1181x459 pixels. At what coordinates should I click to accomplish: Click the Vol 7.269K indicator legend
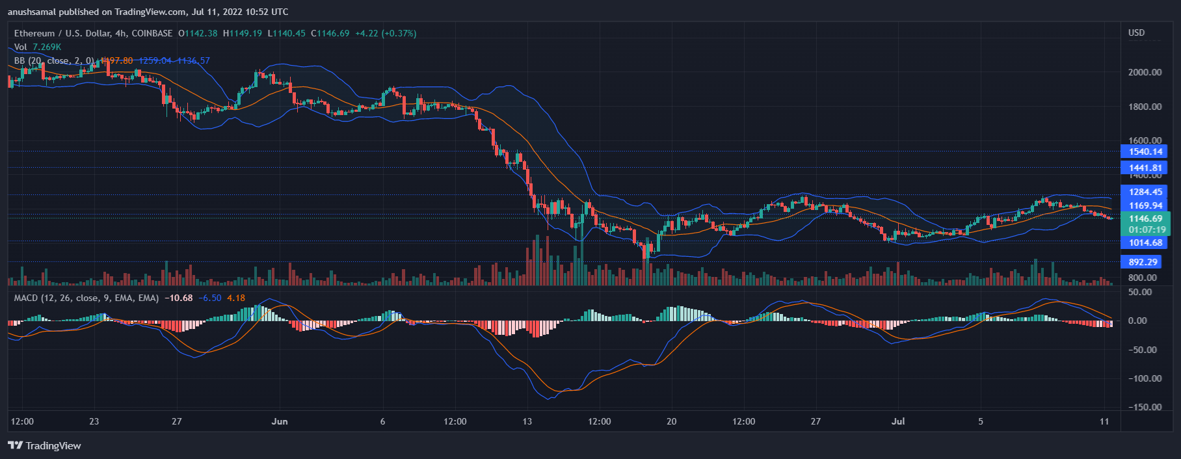(x=38, y=47)
